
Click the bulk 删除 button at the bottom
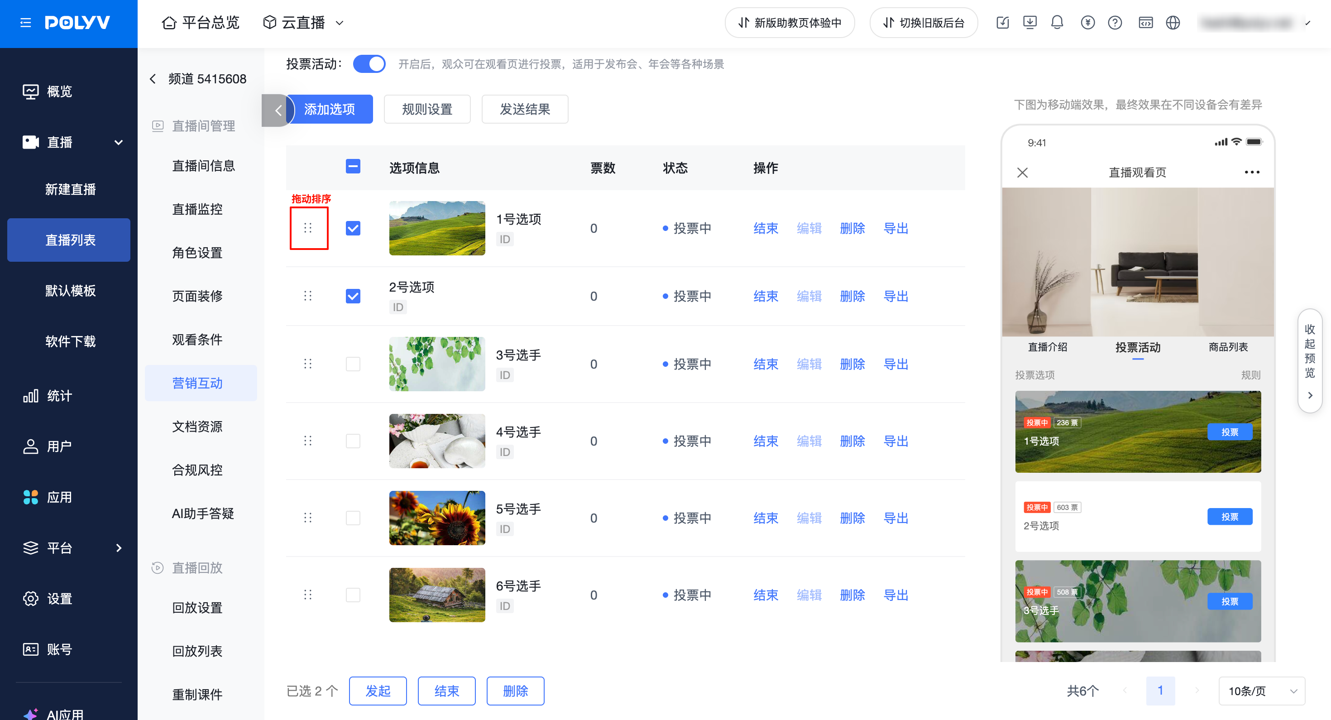[515, 691]
